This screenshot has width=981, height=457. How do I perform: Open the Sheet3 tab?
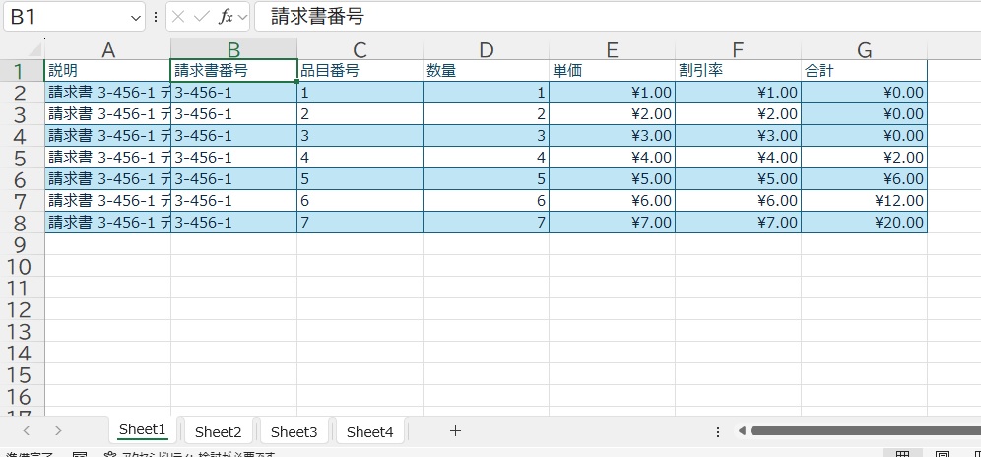pyautogui.click(x=294, y=431)
